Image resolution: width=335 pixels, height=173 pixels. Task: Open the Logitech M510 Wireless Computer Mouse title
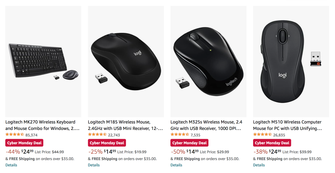pos(287,125)
